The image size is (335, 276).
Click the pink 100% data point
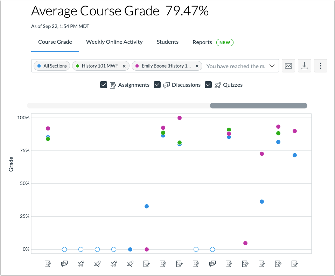tap(180, 118)
